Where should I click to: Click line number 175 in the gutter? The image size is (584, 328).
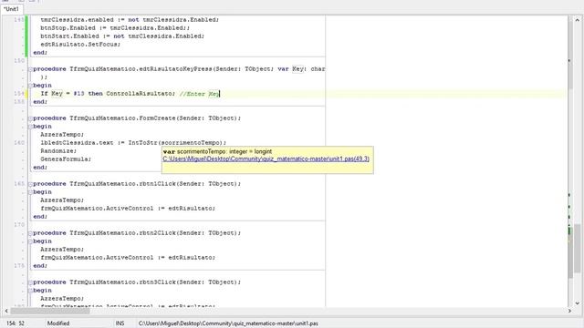(19, 265)
